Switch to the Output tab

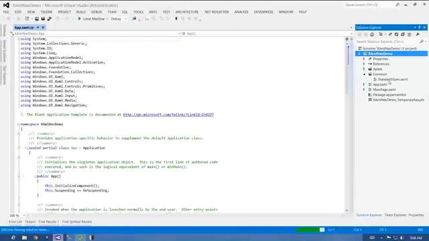pyautogui.click(x=30, y=222)
